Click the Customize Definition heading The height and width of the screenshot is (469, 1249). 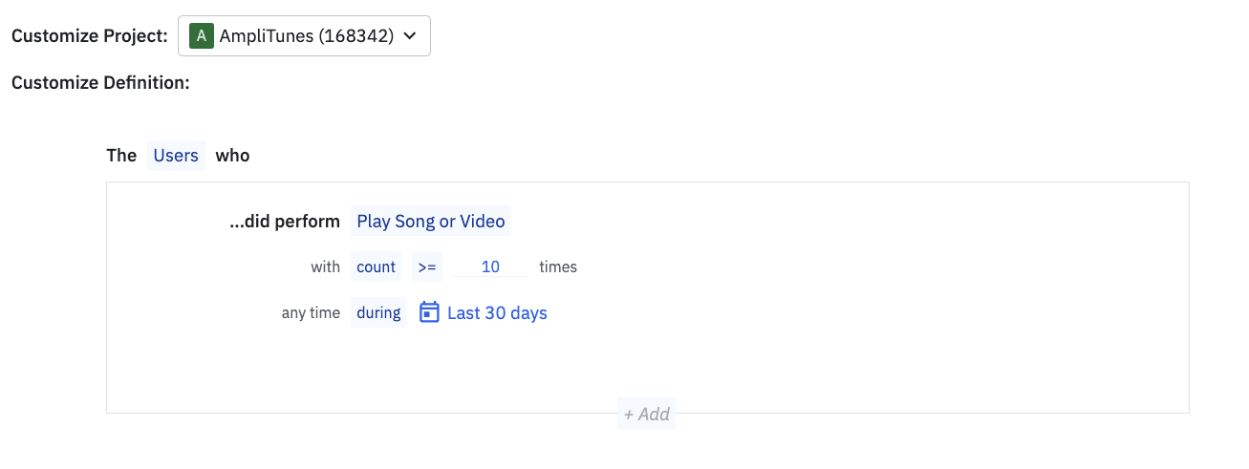click(x=100, y=83)
